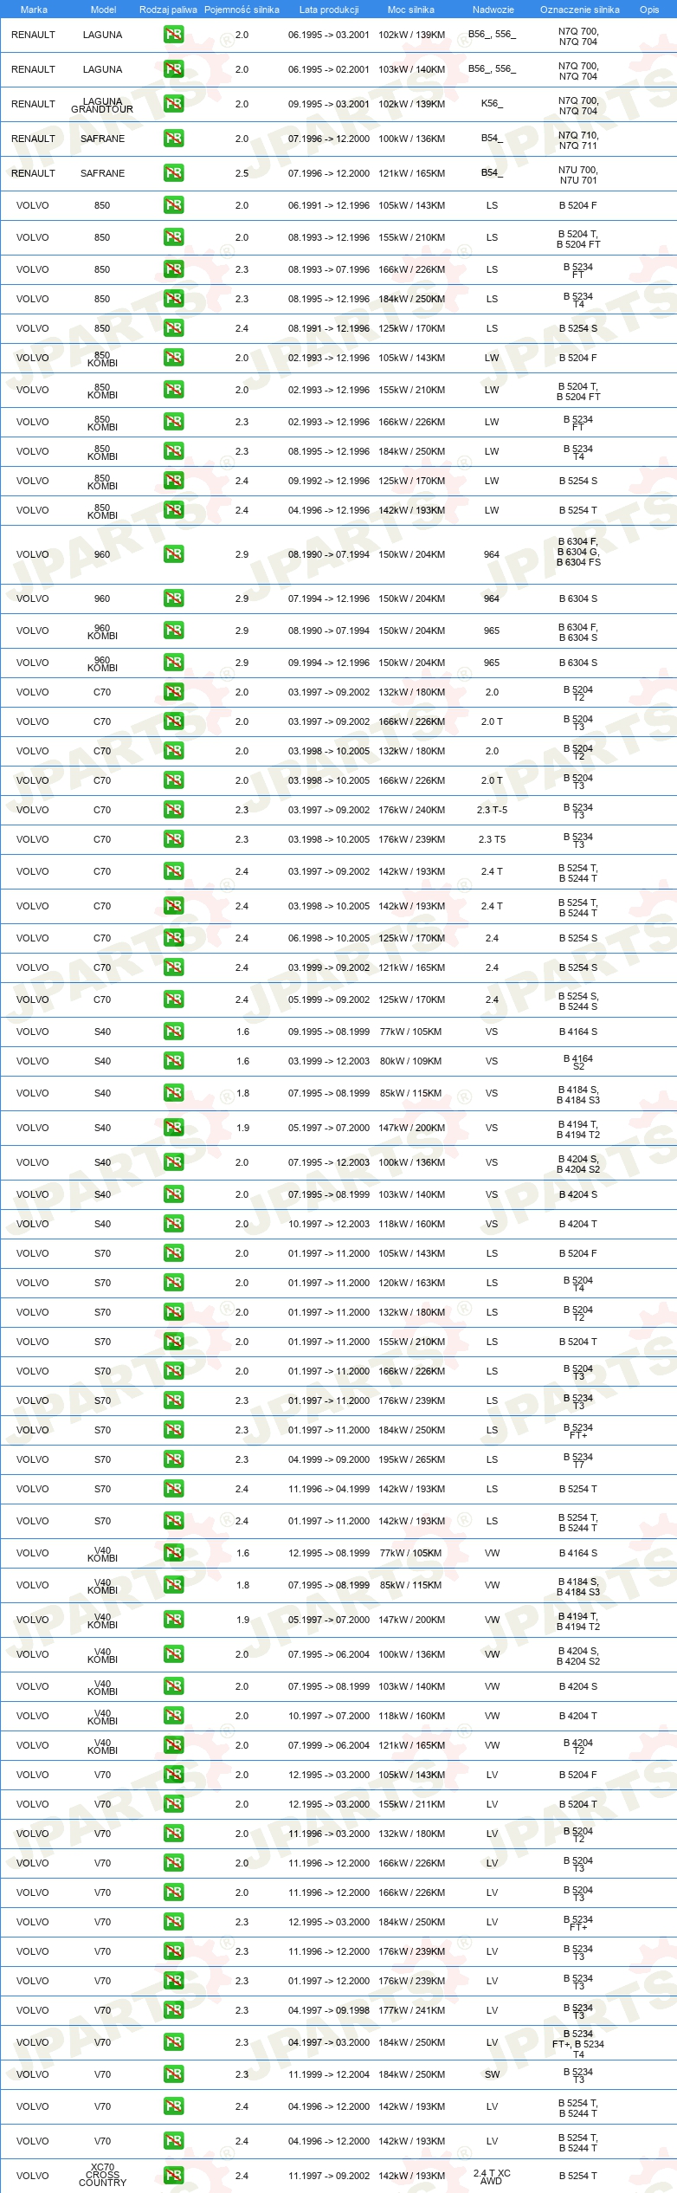Click the Nadwozie column header
This screenshot has height=2193, width=677.
(x=493, y=10)
